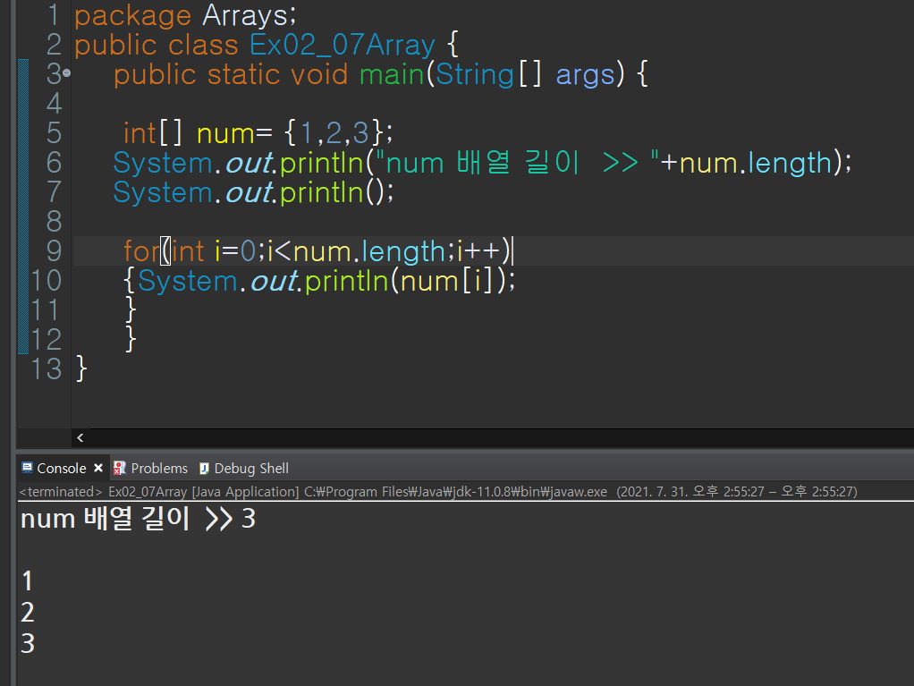Click the 'Arrays' package name on line 1

(245, 16)
